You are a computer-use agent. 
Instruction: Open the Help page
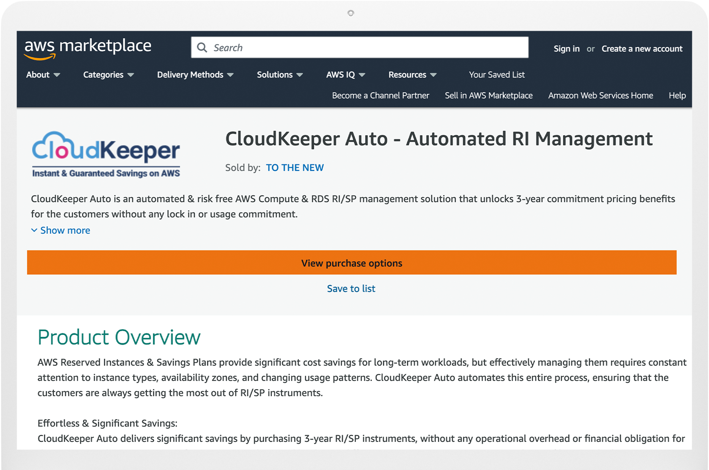[x=677, y=95]
